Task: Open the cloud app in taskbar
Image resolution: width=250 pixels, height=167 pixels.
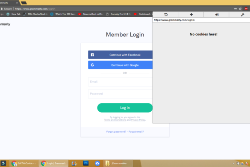Action: coord(97,163)
